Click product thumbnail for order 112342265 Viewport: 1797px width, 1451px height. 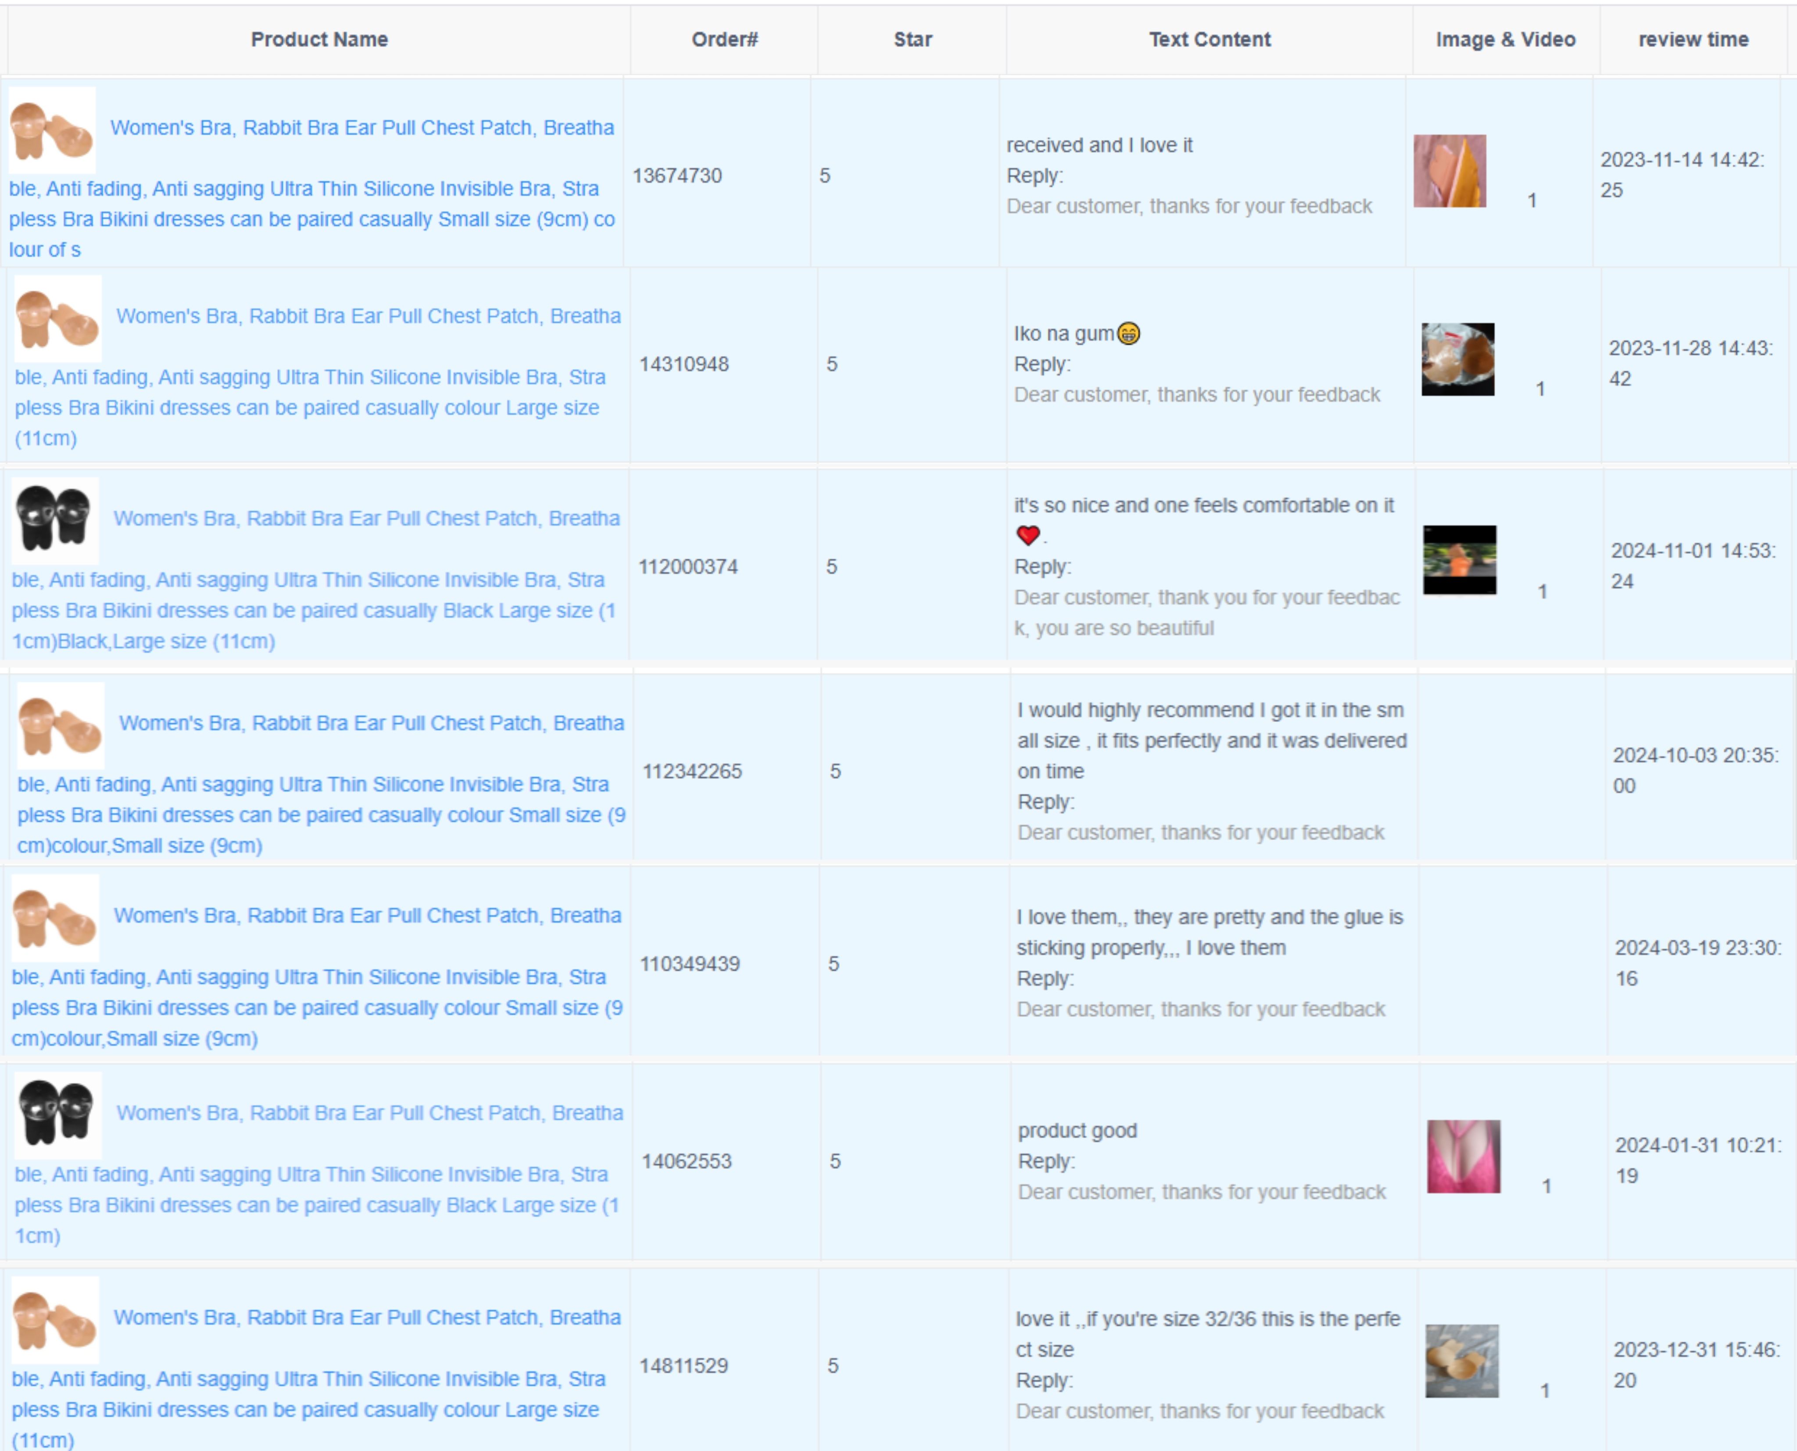pos(60,725)
